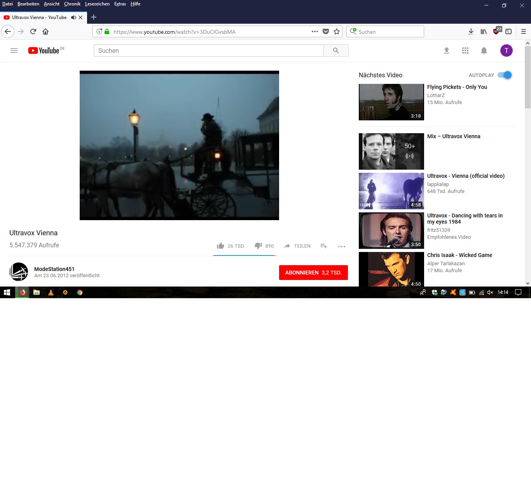Show site security lock info

click(x=107, y=31)
